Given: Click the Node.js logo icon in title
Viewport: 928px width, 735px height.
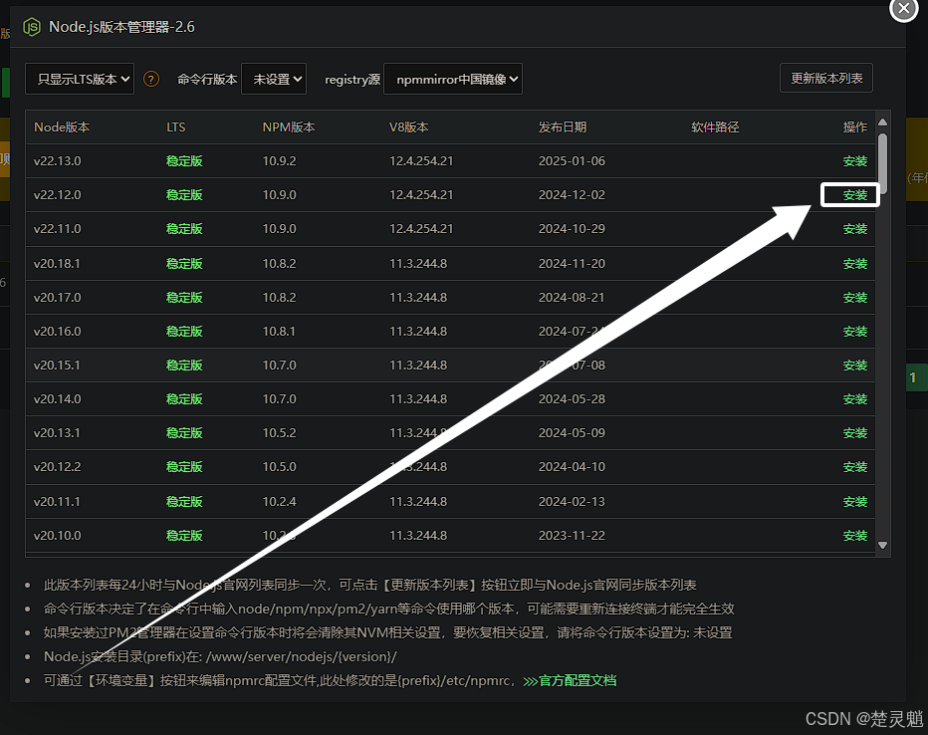Looking at the screenshot, I should point(32,27).
